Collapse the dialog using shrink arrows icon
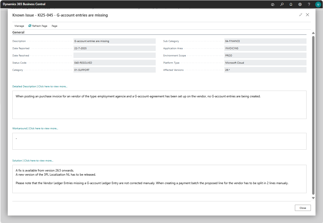The height and width of the screenshot is (223, 323). click(301, 15)
